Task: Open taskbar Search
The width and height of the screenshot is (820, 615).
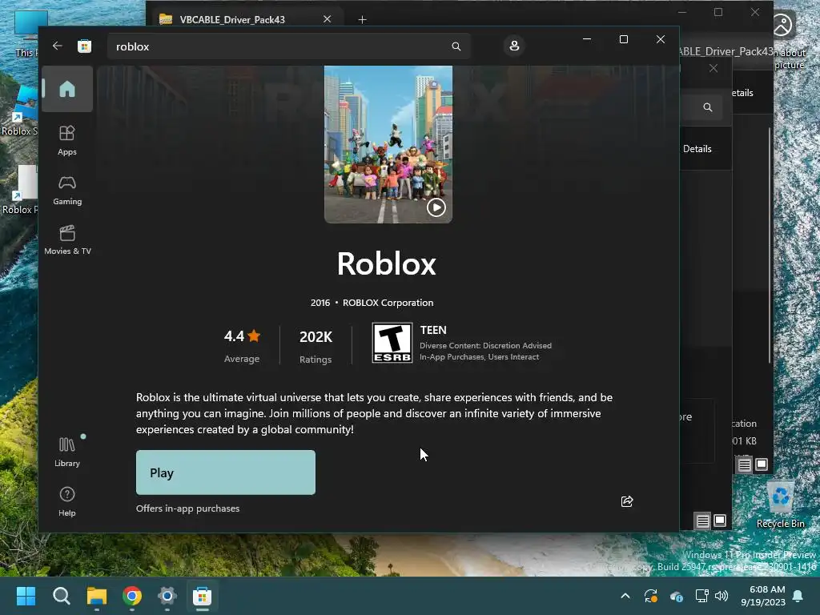Action: pos(61,596)
